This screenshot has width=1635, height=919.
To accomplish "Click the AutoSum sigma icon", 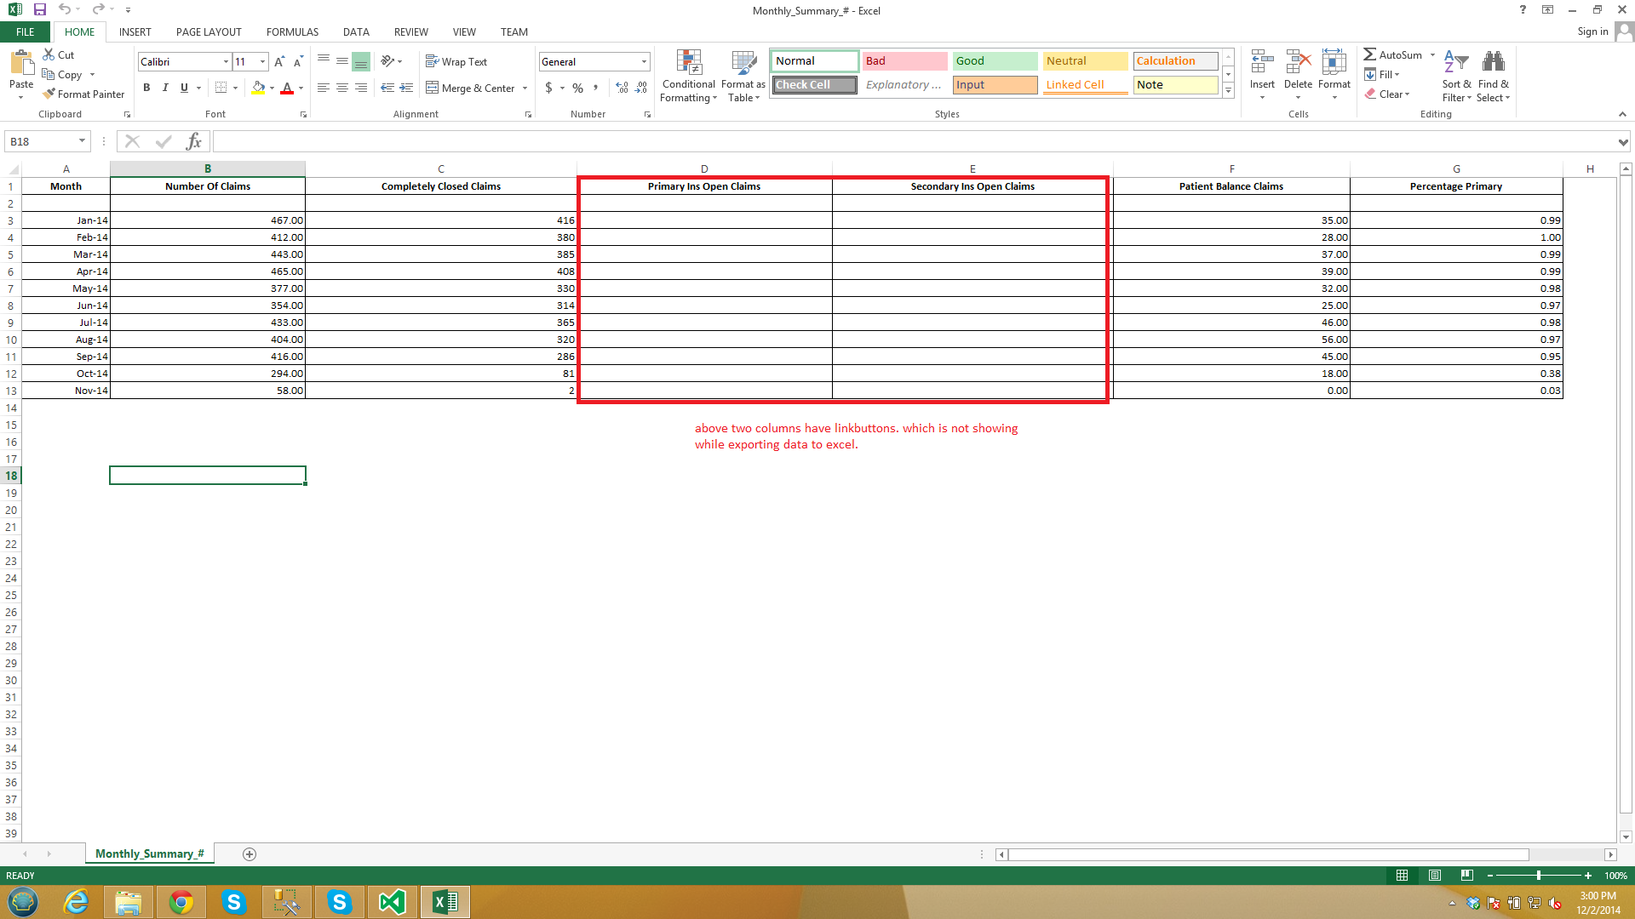I will 1369,54.
